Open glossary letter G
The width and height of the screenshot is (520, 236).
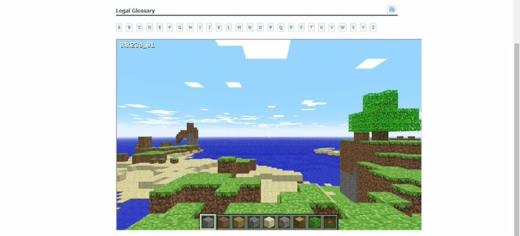(x=180, y=28)
